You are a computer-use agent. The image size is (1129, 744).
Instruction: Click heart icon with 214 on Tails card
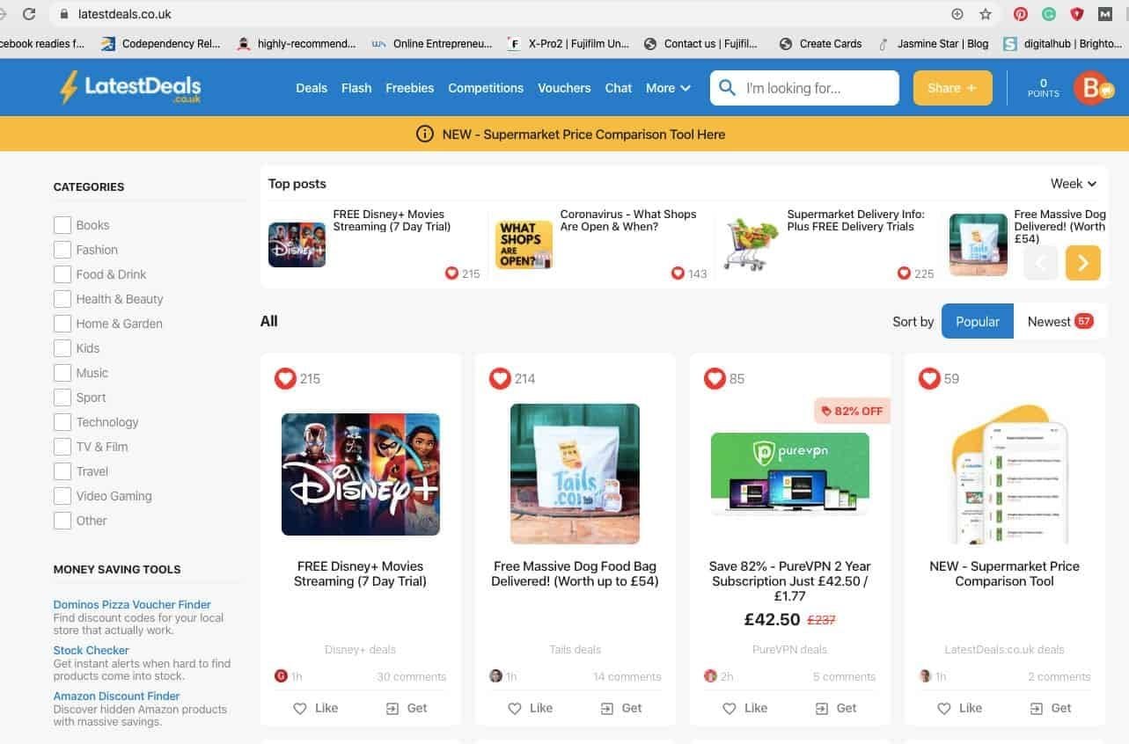coord(500,378)
